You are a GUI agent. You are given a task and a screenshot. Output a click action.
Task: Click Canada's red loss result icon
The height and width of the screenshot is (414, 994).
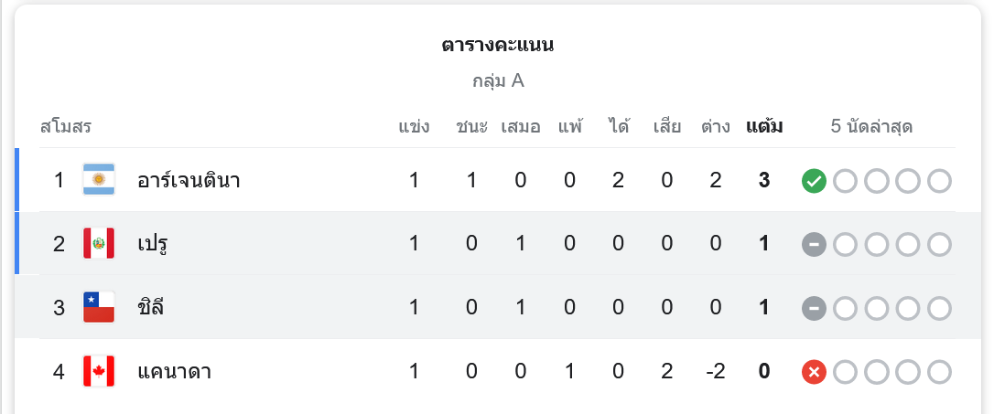coord(814,373)
